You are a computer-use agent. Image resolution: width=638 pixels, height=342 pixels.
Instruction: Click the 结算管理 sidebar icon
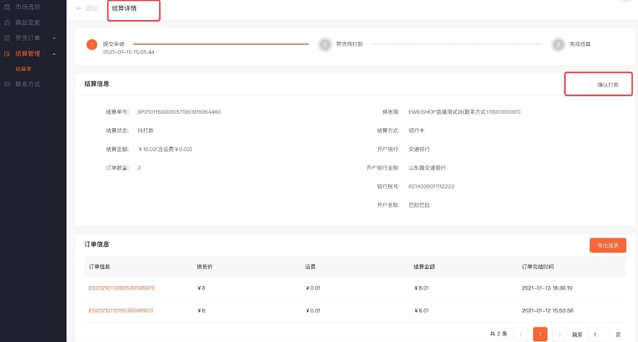tap(7, 53)
